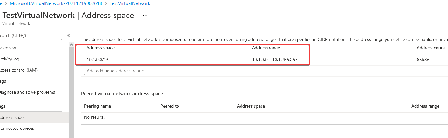This screenshot has width=448, height=138.
Task: Click the Peered virtual network address space heading
Action: point(122,94)
